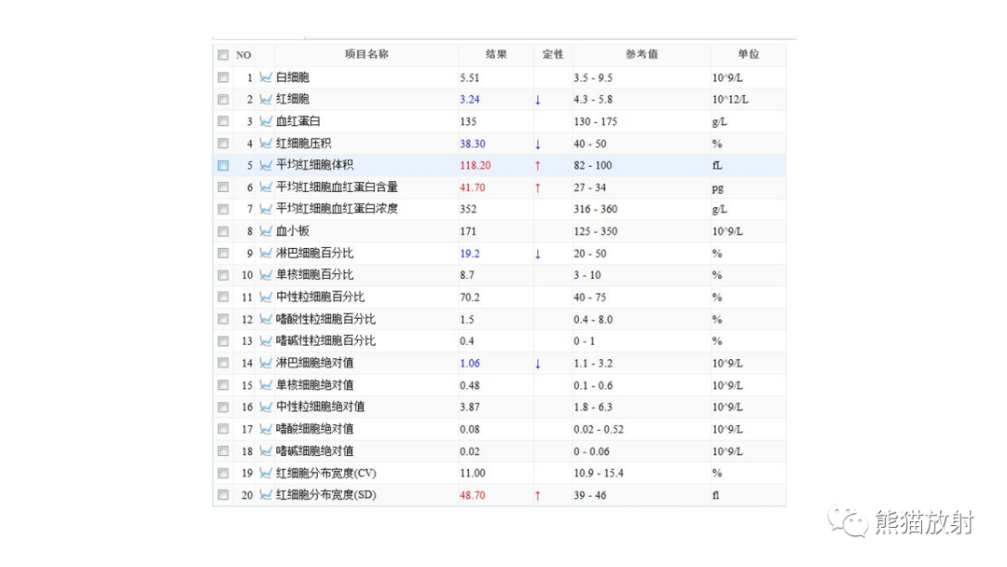The width and height of the screenshot is (1007, 567).
Task: Click reference range 0.02 - 0.52
Action: 599,429
